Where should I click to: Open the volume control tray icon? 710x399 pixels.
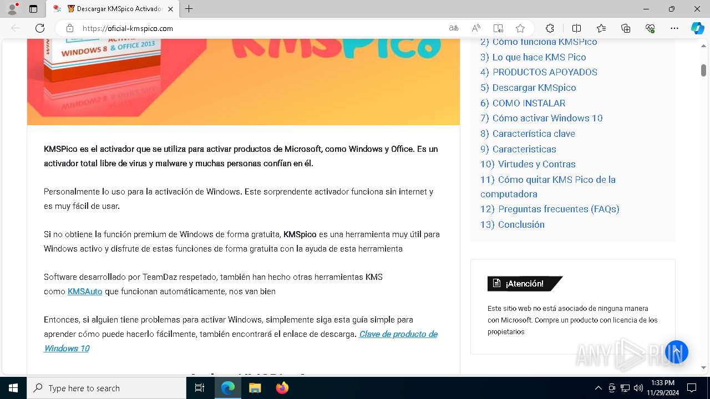click(638, 388)
